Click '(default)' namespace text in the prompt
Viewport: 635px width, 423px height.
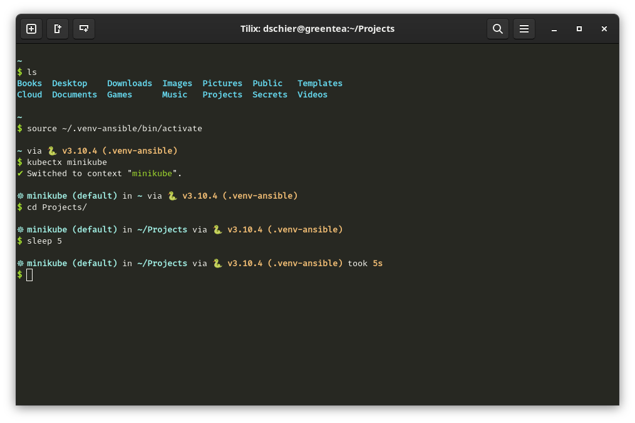pos(95,263)
